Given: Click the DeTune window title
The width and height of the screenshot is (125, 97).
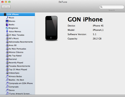Looking at the screenshot, I should point(63,2).
